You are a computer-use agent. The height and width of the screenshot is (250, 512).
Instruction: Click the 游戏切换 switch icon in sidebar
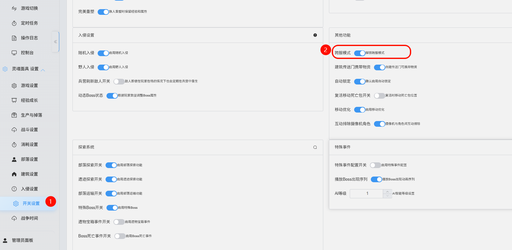tap(14, 9)
